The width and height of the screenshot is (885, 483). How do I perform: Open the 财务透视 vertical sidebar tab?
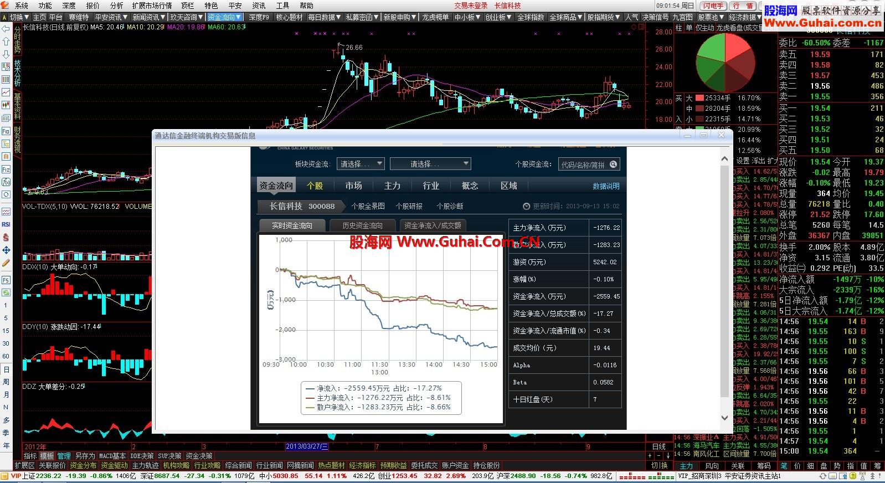coord(17,140)
